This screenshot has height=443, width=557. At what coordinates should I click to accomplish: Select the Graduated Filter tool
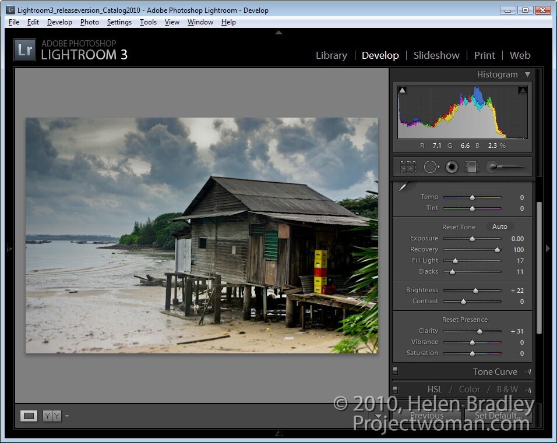(x=472, y=167)
